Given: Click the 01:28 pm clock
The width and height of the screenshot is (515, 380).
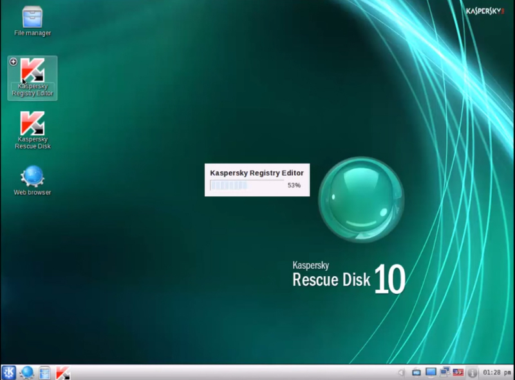Looking at the screenshot, I should point(497,372).
